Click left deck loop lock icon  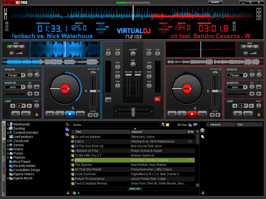[x=37, y=115]
